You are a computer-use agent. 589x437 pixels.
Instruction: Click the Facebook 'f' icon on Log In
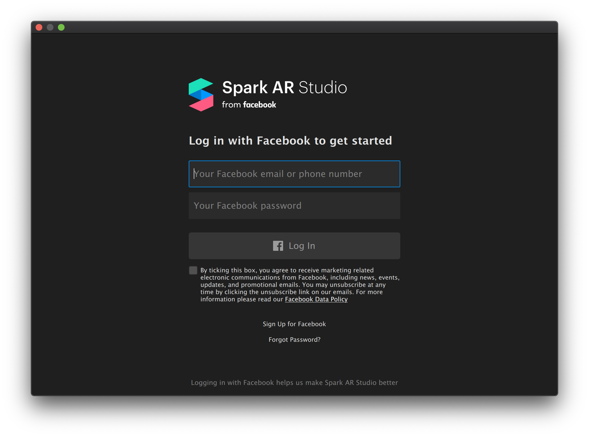point(278,246)
